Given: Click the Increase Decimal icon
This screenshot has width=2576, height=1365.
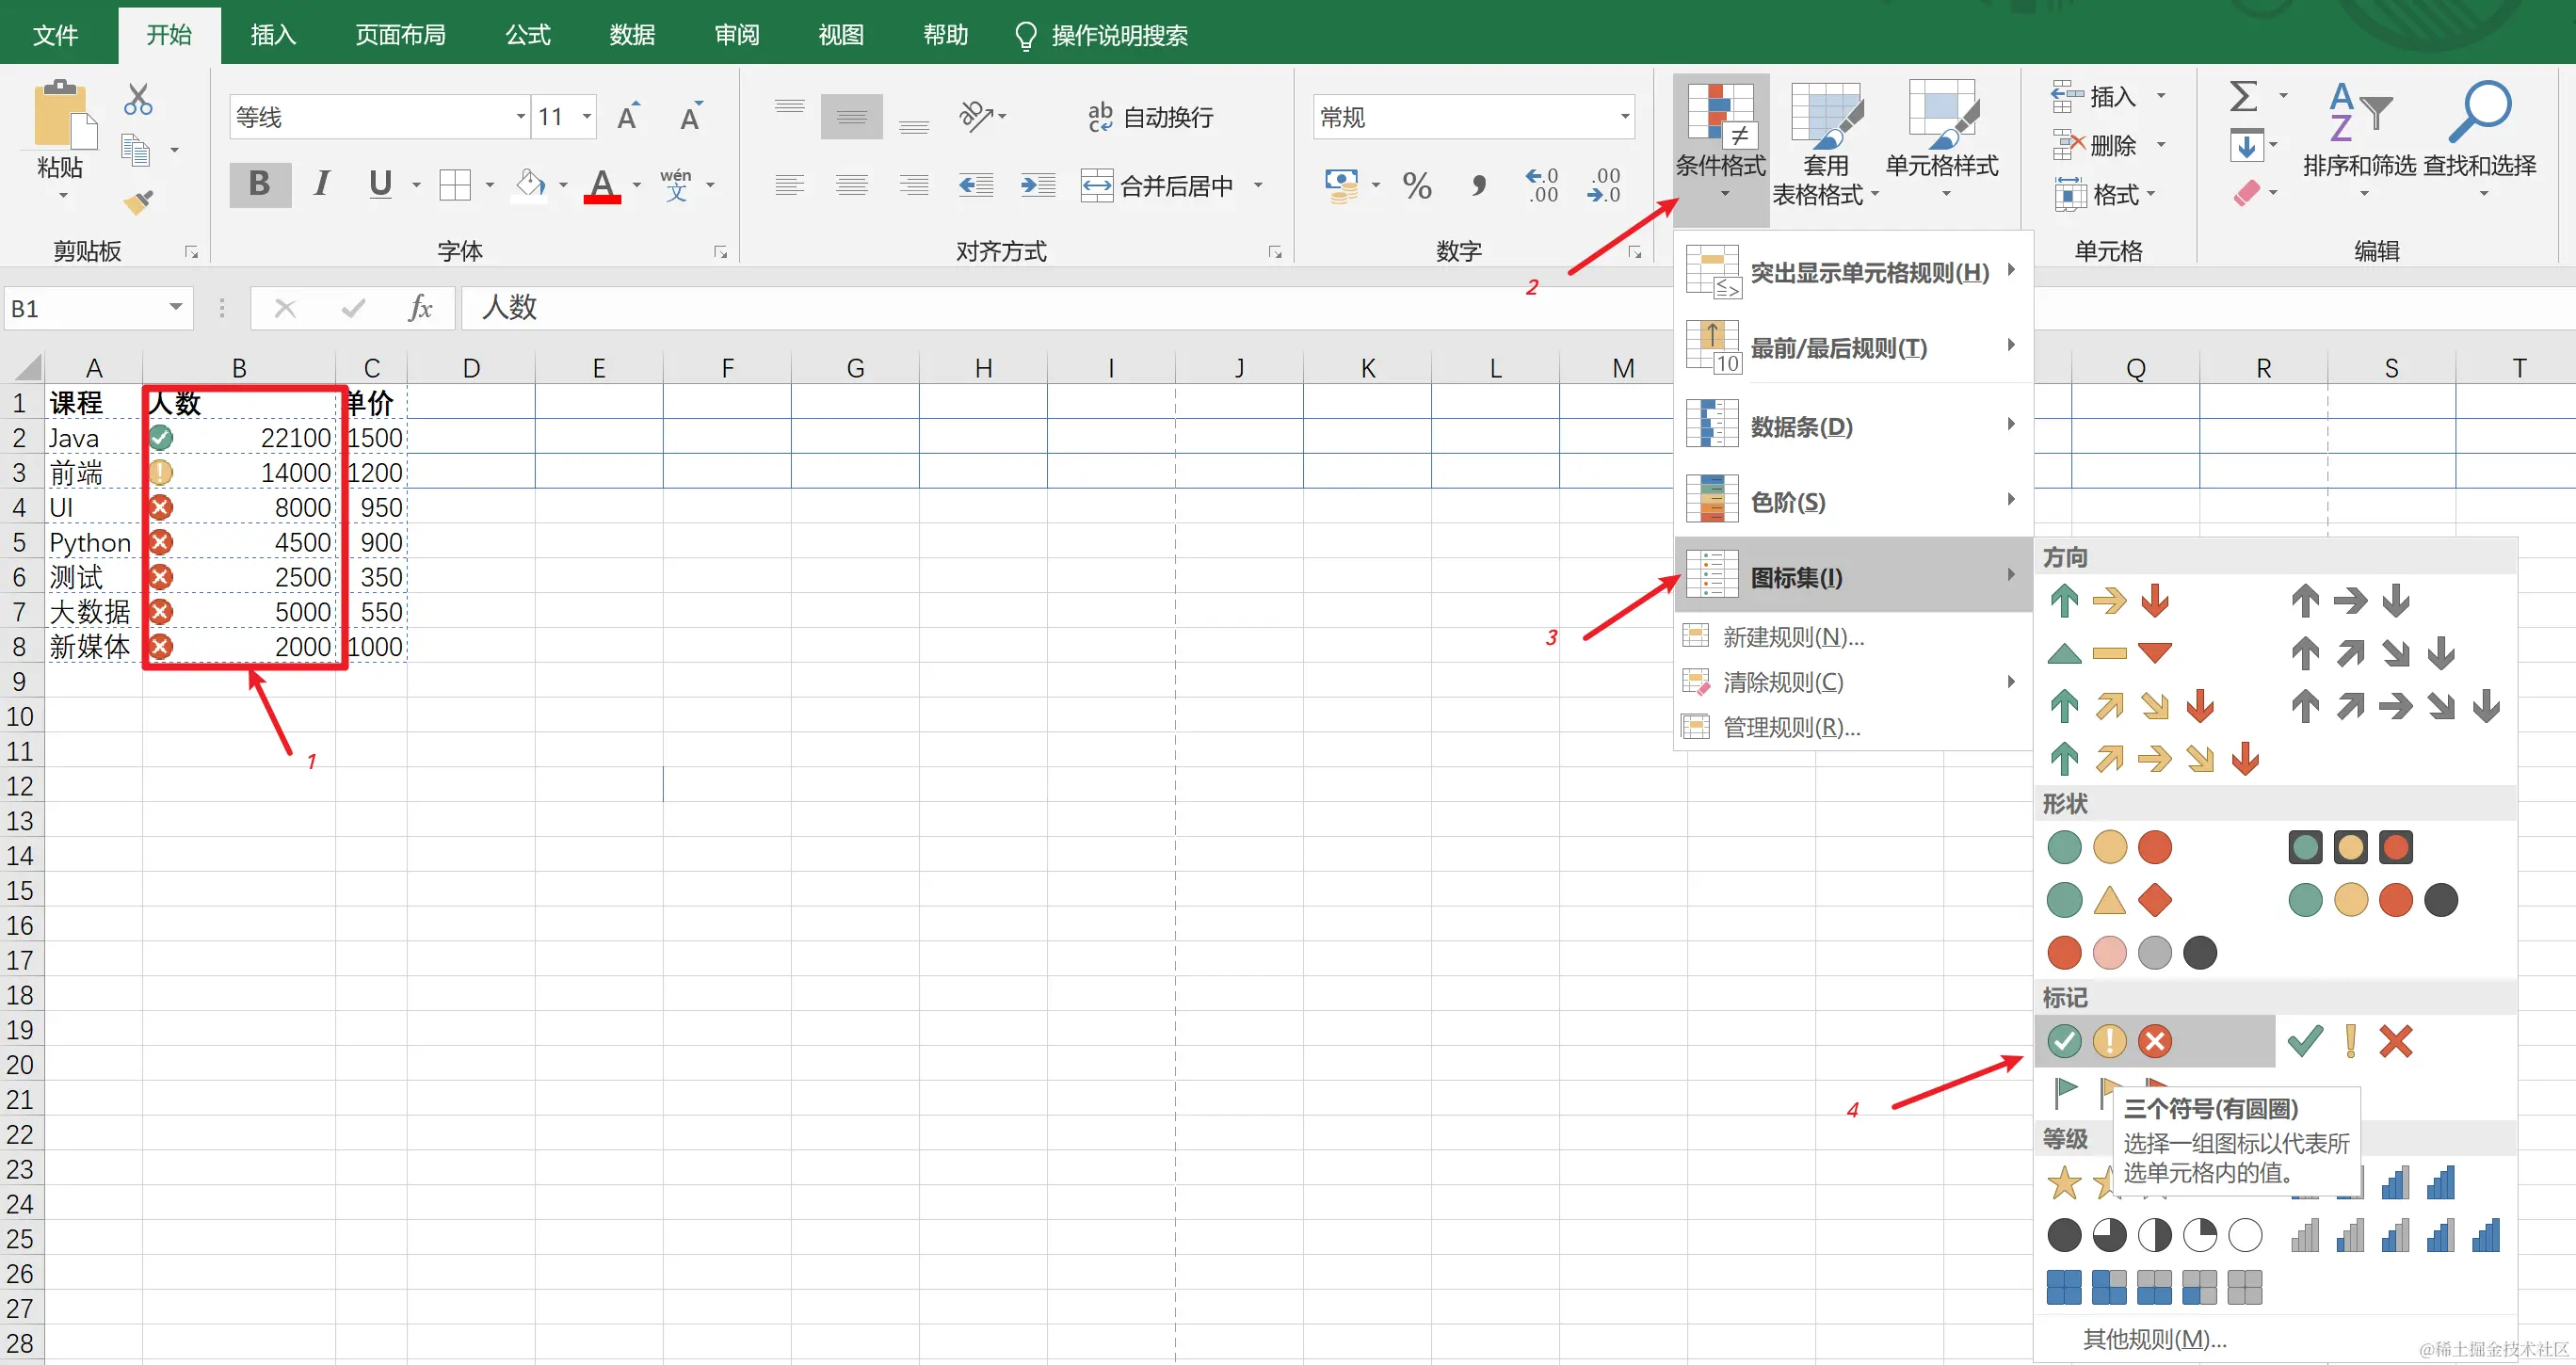Looking at the screenshot, I should 1541,185.
